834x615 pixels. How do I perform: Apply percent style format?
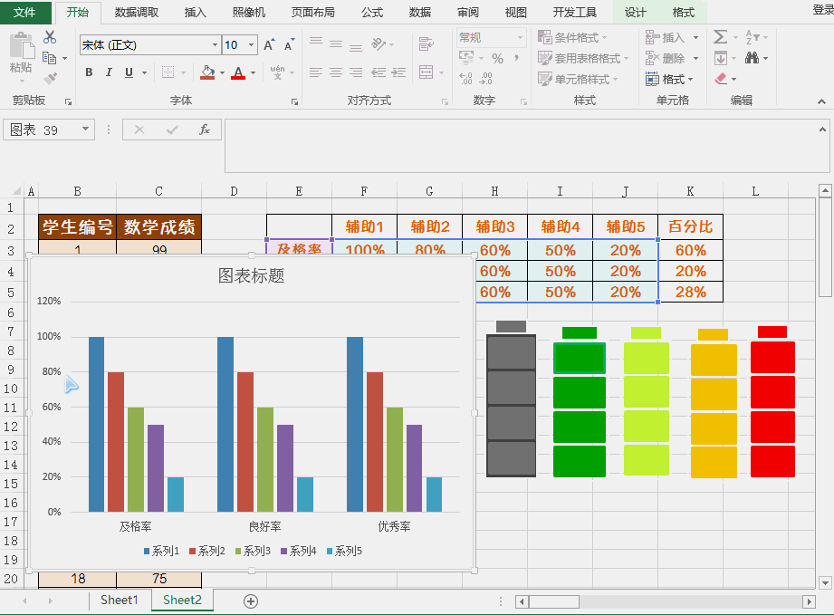(x=497, y=58)
